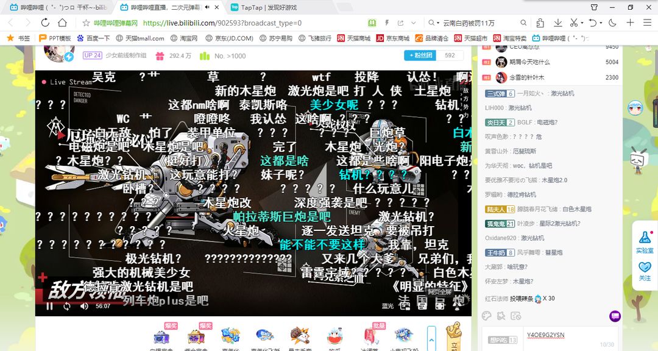This screenshot has height=351, width=658.
Task: Click the 念雪的针叶木 ranking entry
Action: pos(551,77)
